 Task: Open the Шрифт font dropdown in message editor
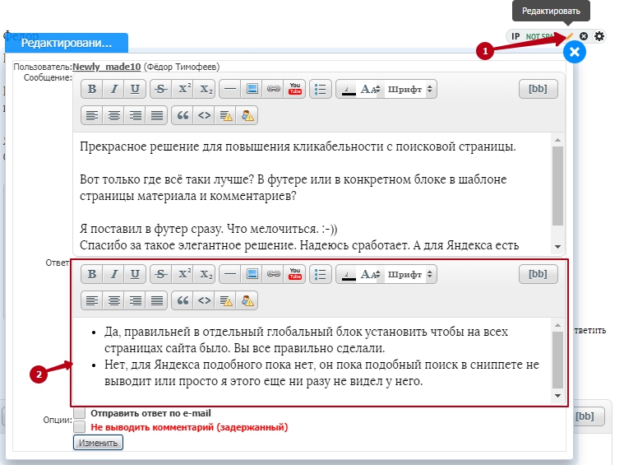point(411,90)
